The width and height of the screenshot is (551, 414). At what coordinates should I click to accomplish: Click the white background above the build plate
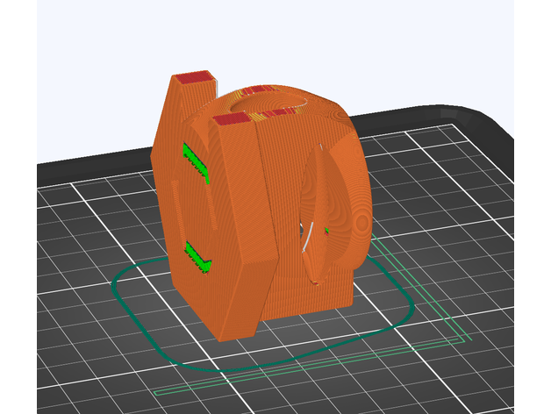click(351, 44)
